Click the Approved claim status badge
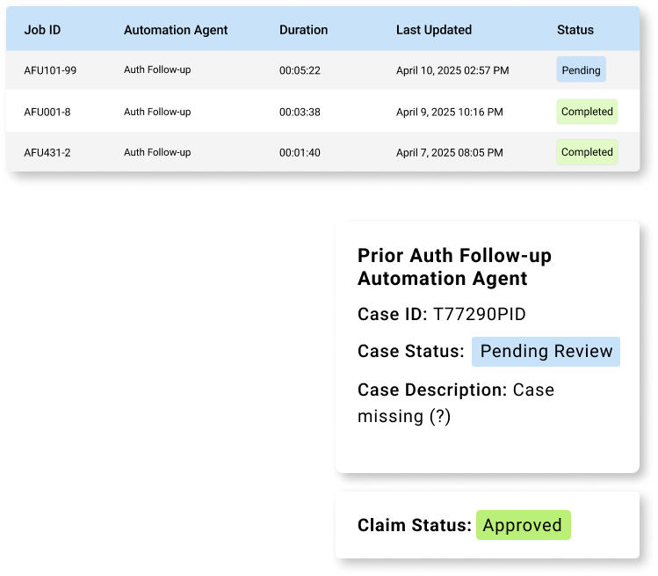Viewport: 658px width, 576px height. click(523, 525)
